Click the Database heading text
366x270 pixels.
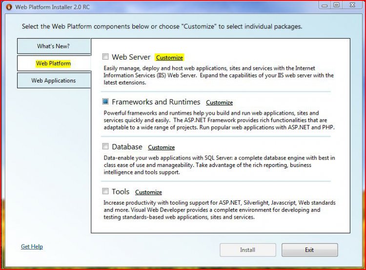[127, 146]
